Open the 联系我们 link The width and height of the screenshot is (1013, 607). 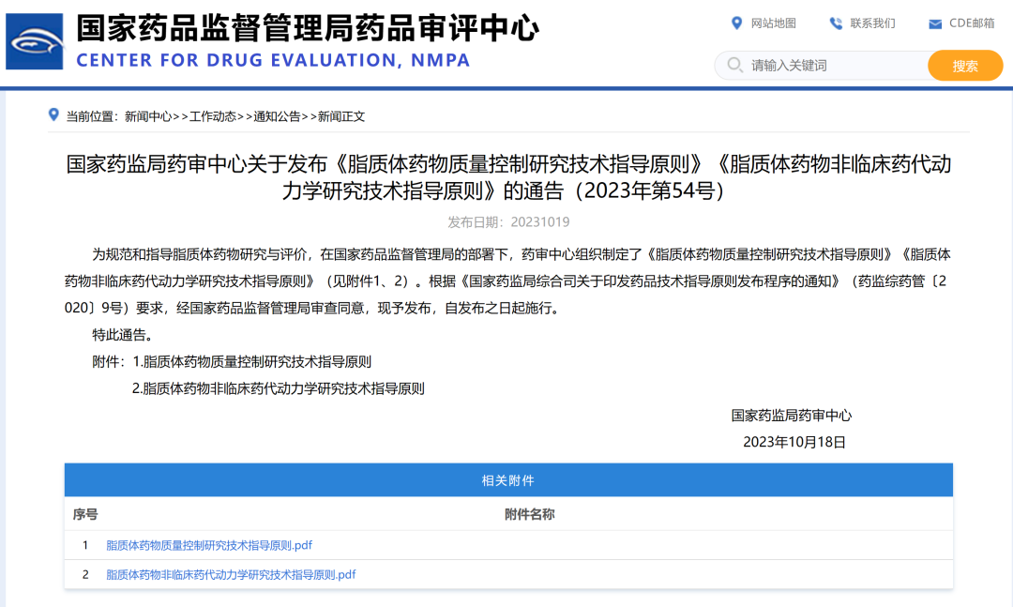click(873, 23)
